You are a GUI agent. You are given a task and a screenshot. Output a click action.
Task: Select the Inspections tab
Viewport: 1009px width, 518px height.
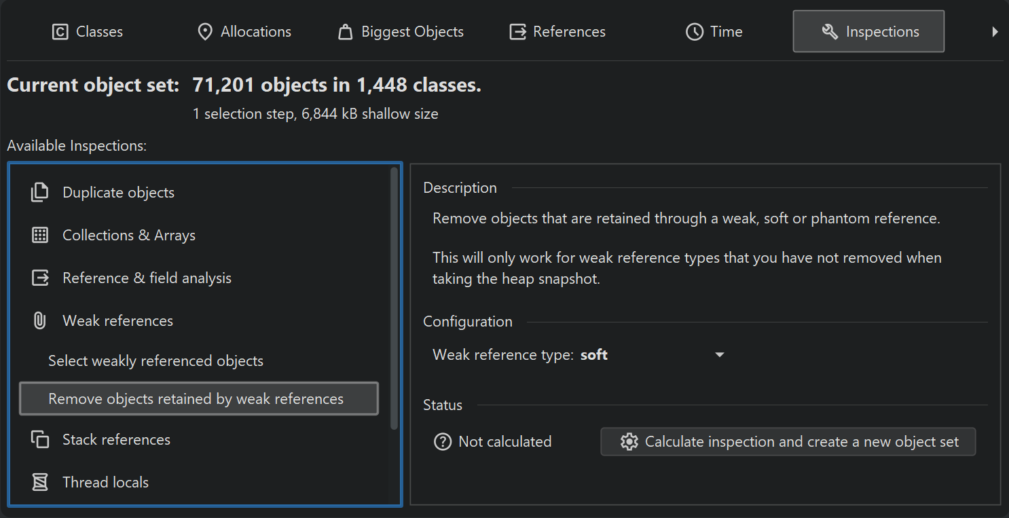[x=868, y=32]
